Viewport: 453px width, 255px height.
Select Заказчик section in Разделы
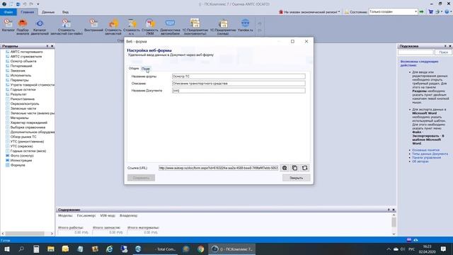(x=18, y=71)
